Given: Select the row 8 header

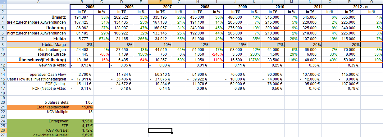Looking at the screenshot, I should [3, 44].
